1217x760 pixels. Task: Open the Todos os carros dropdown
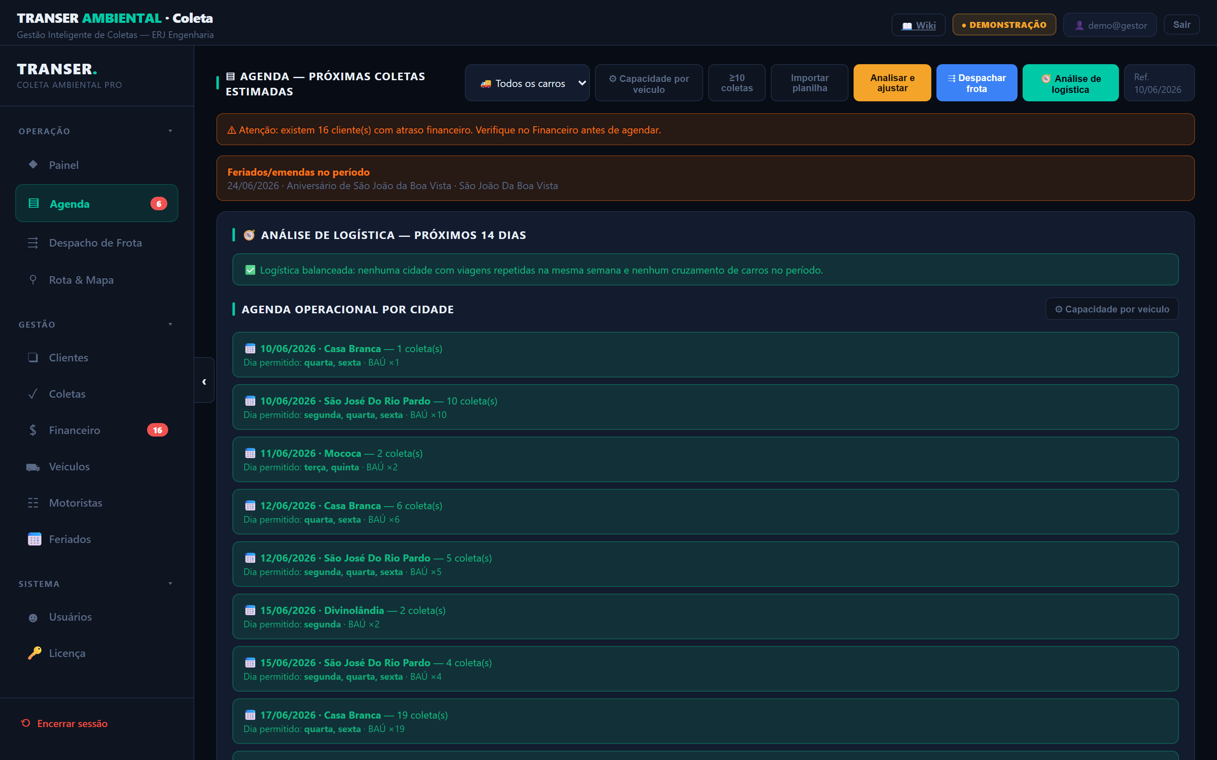[527, 83]
